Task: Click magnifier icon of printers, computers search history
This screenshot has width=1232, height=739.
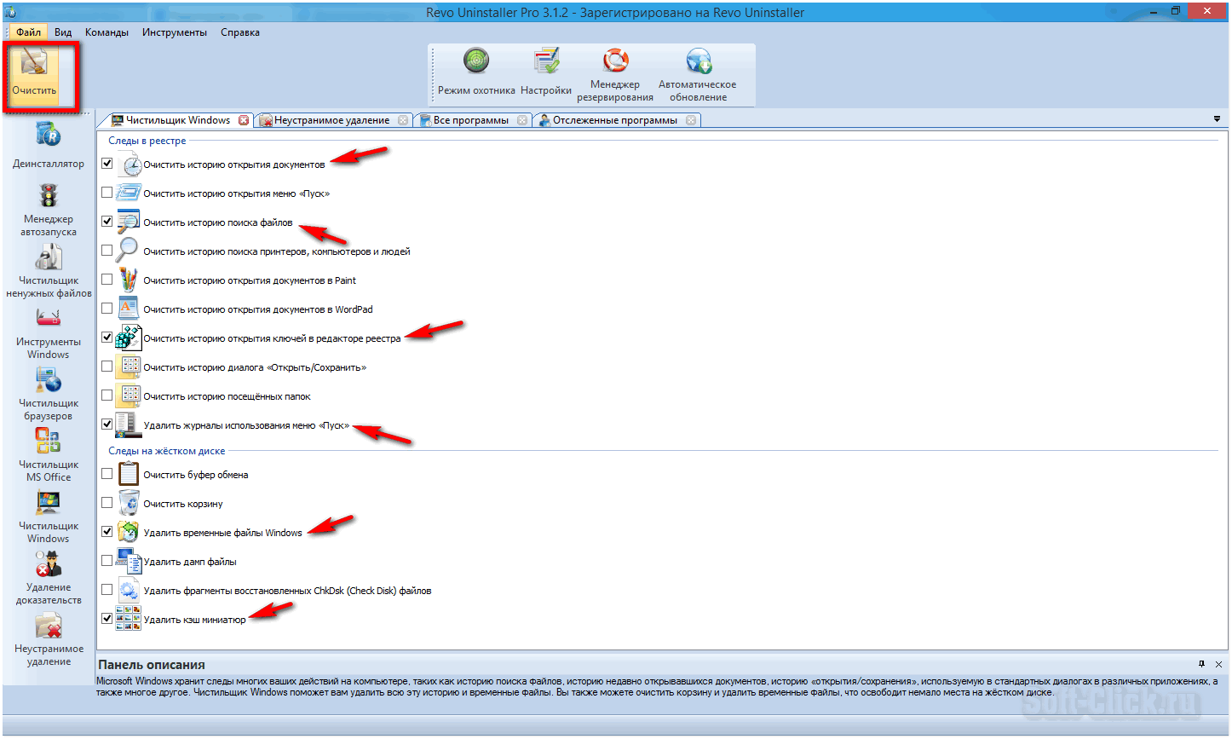Action: [128, 251]
